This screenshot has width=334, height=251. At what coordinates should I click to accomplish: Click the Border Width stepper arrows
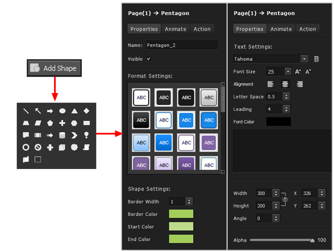(189, 201)
